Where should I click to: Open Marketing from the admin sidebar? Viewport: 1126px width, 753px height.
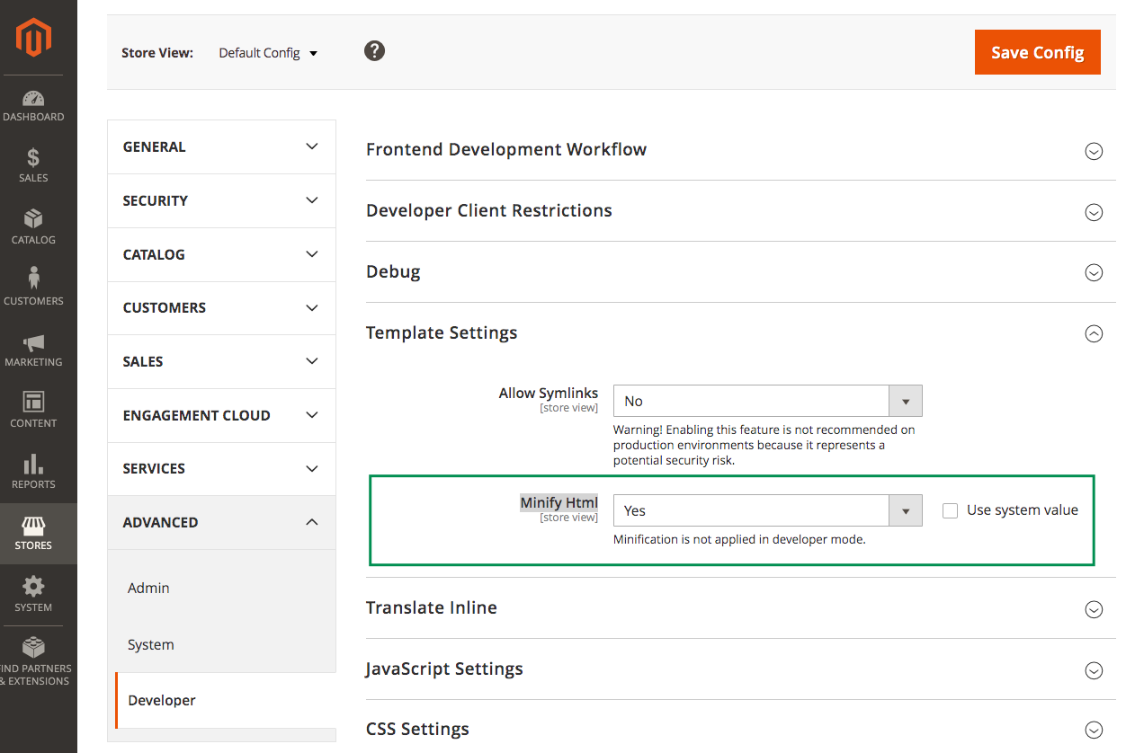click(33, 346)
